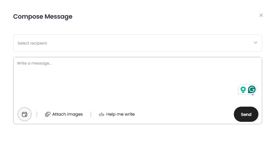Open the Select recipient dropdown

click(137, 43)
